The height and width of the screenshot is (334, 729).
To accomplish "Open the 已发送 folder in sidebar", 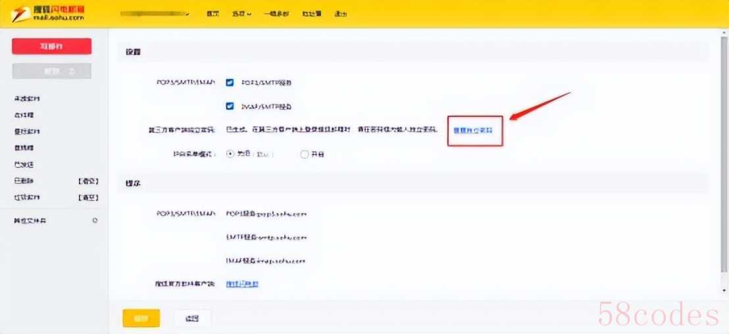I will click(24, 164).
